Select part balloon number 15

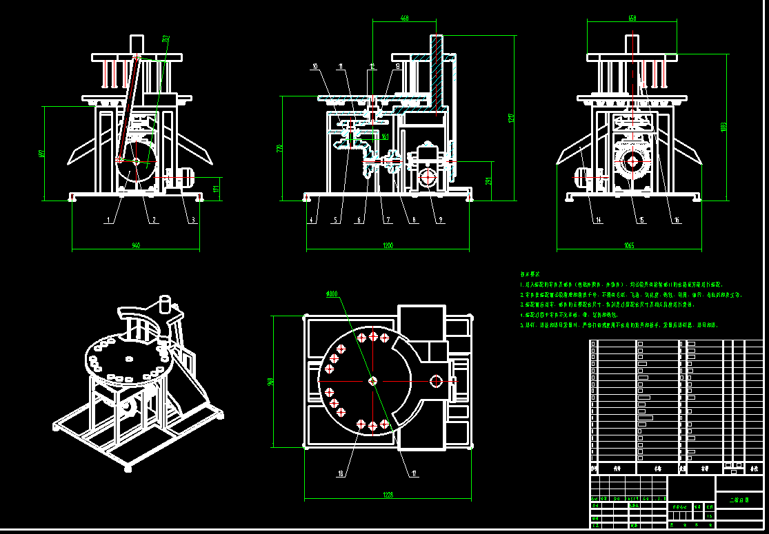pos(641,220)
